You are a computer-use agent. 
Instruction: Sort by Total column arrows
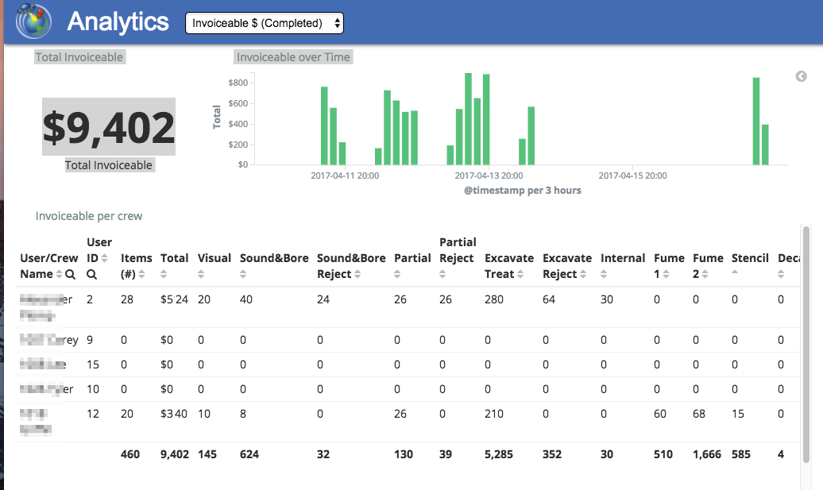click(164, 274)
